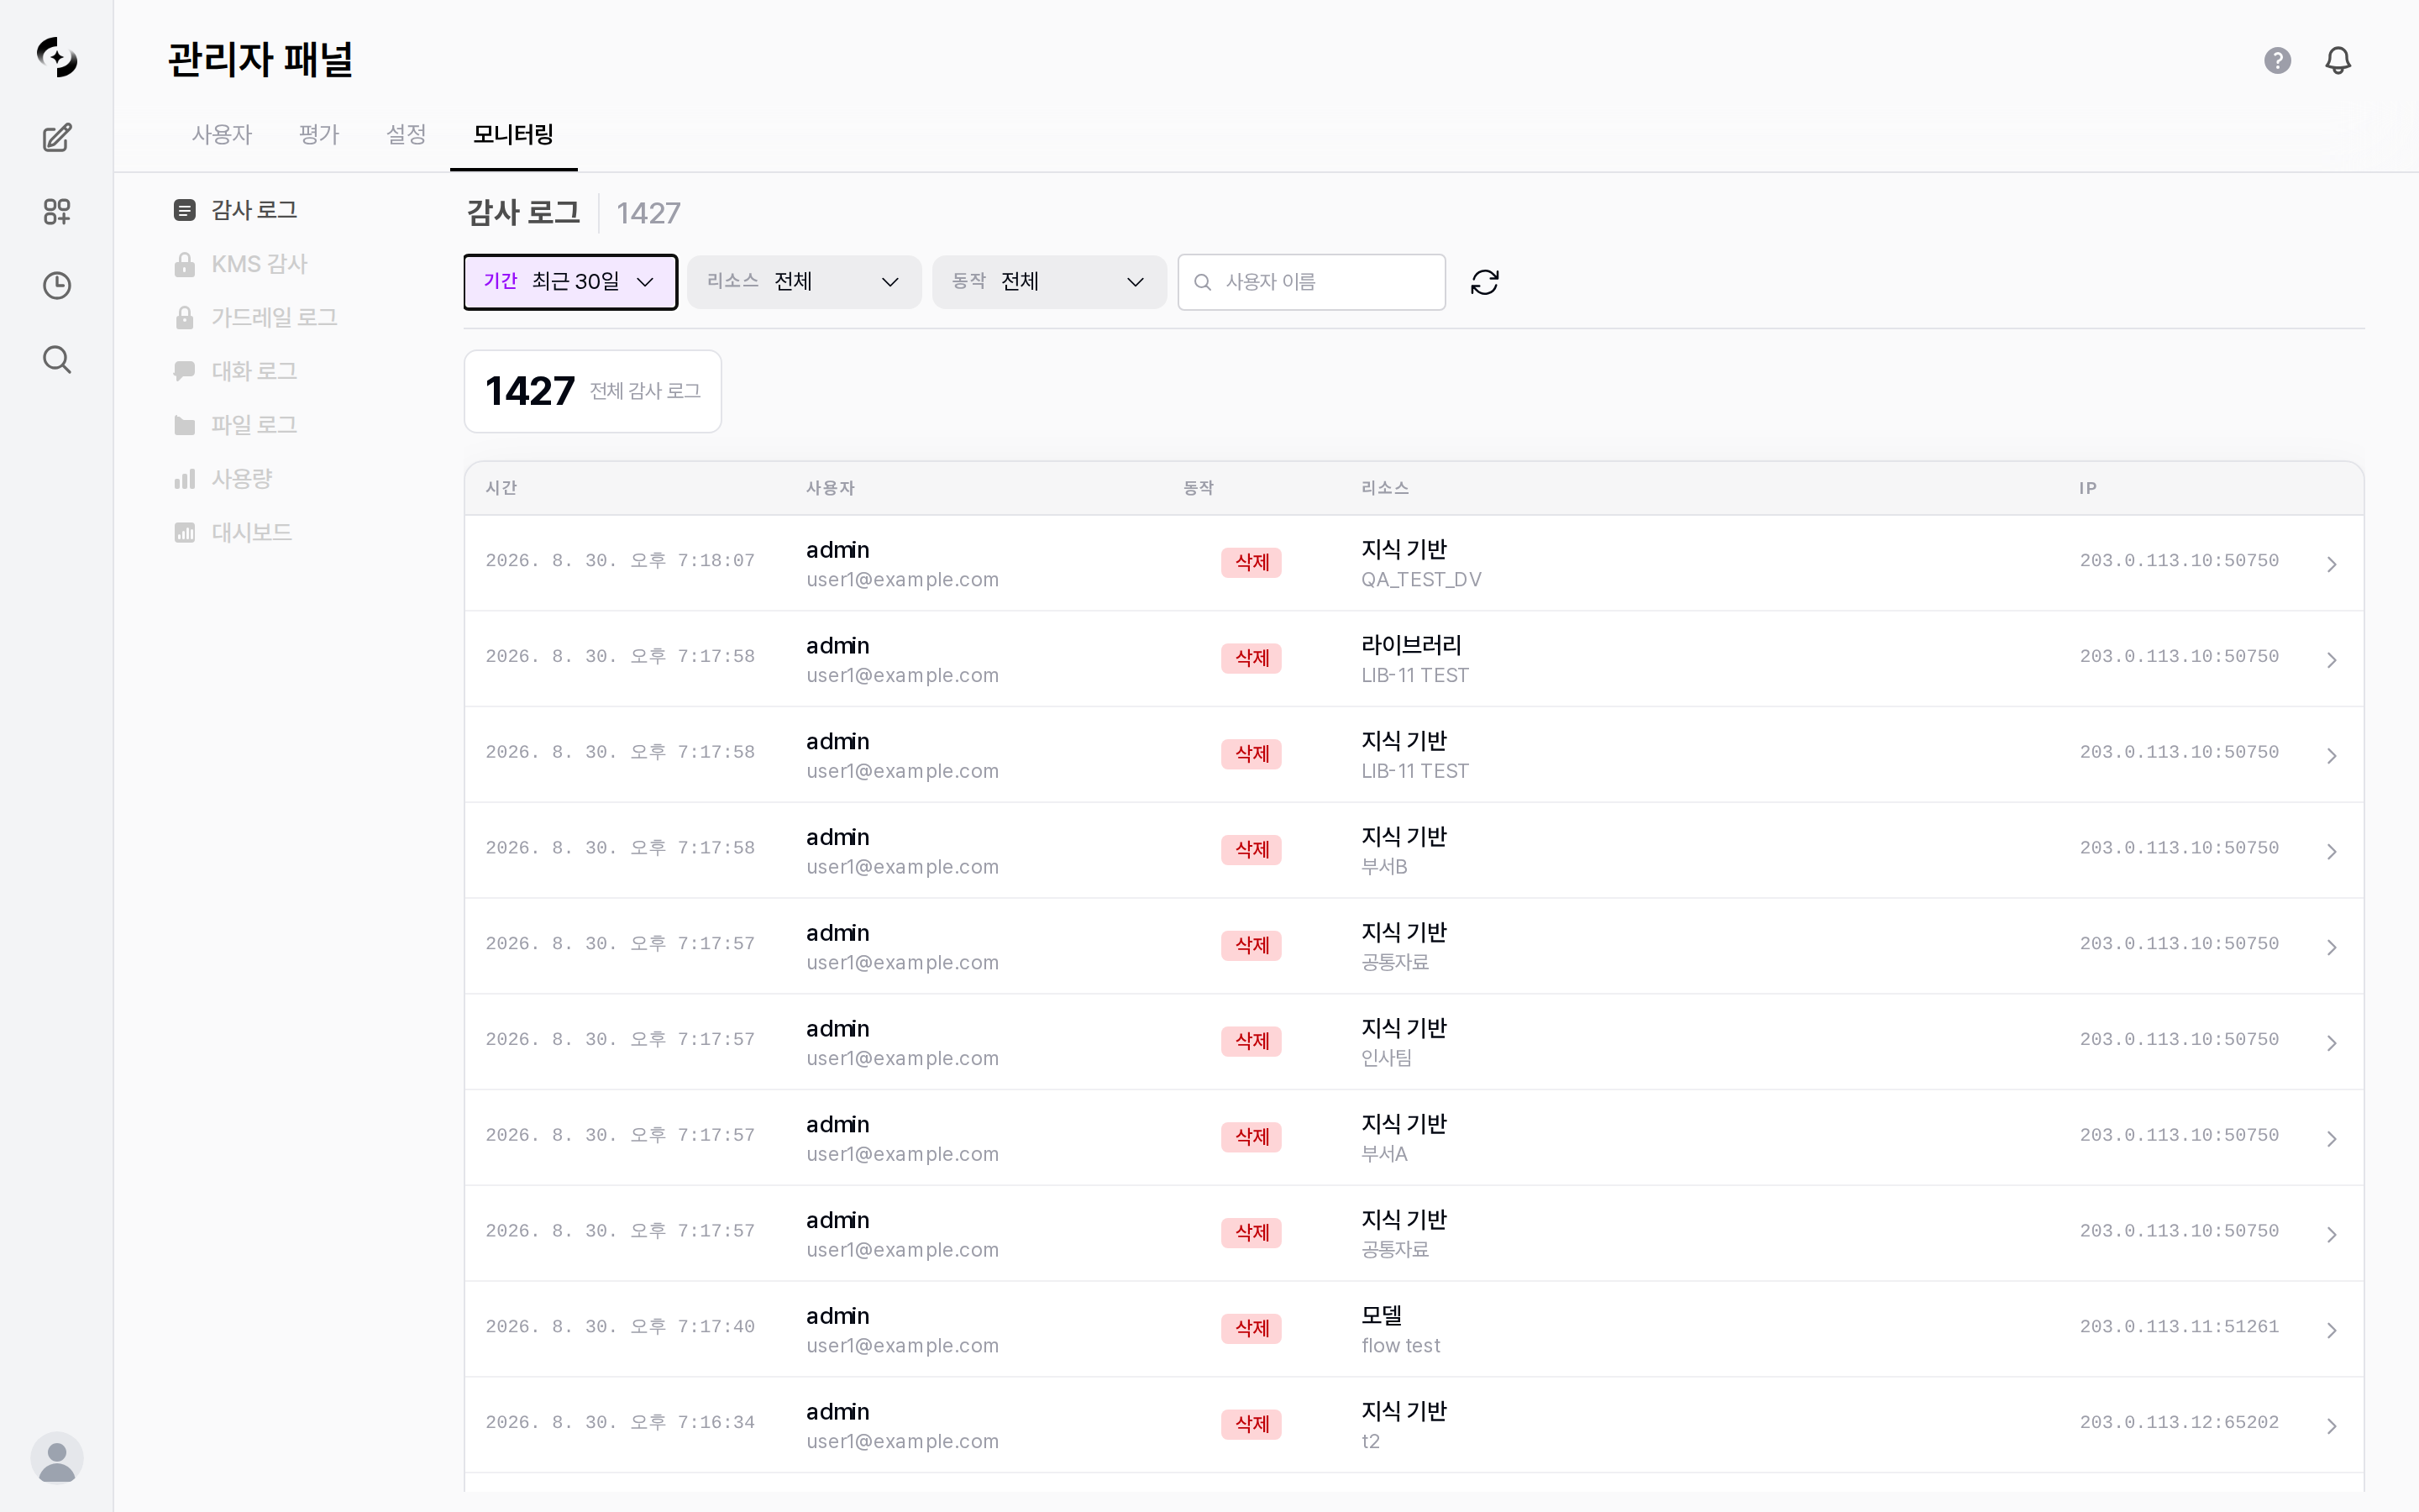Screen dimensions: 2419x1512
Task: Open 대화 로그 in side menu
Action: tap(254, 371)
